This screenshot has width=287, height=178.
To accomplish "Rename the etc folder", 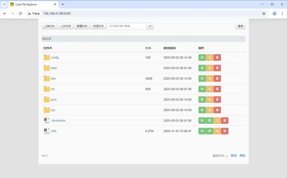I will tap(210, 89).
